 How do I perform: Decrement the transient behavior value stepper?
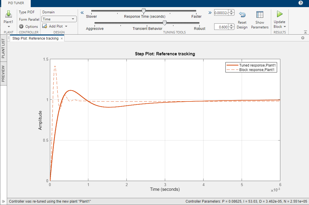point(232,28)
